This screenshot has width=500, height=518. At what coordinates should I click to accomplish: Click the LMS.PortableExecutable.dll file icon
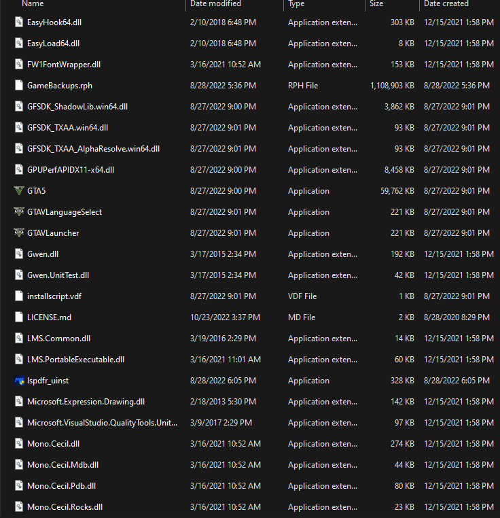19,360
